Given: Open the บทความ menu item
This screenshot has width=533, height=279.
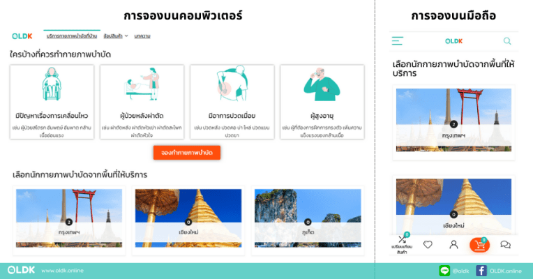Looking at the screenshot, I should pyautogui.click(x=142, y=36).
